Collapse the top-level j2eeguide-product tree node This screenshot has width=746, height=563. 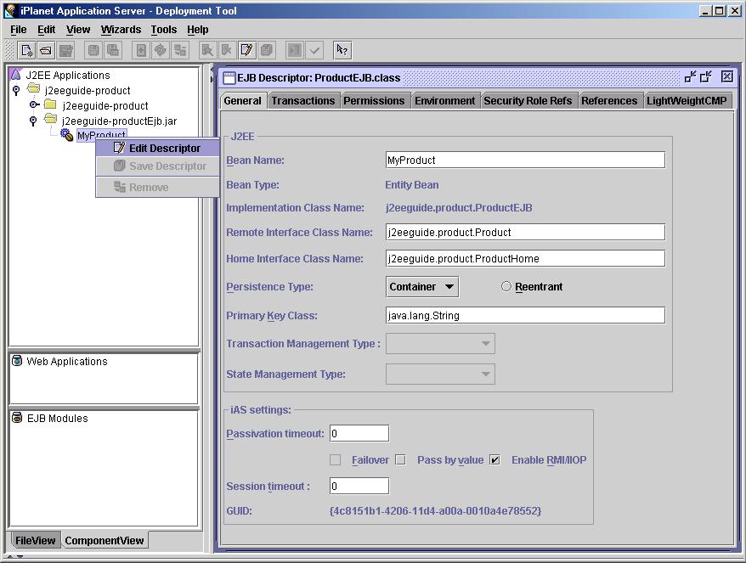(16, 90)
